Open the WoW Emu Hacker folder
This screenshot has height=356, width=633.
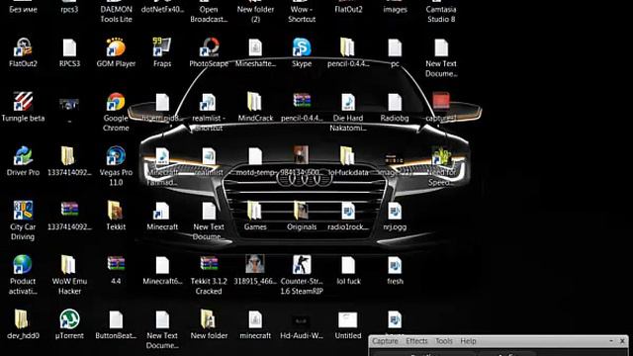[69, 265]
